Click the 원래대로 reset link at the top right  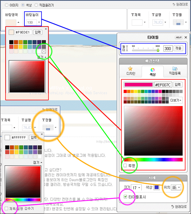tap(180, 4)
